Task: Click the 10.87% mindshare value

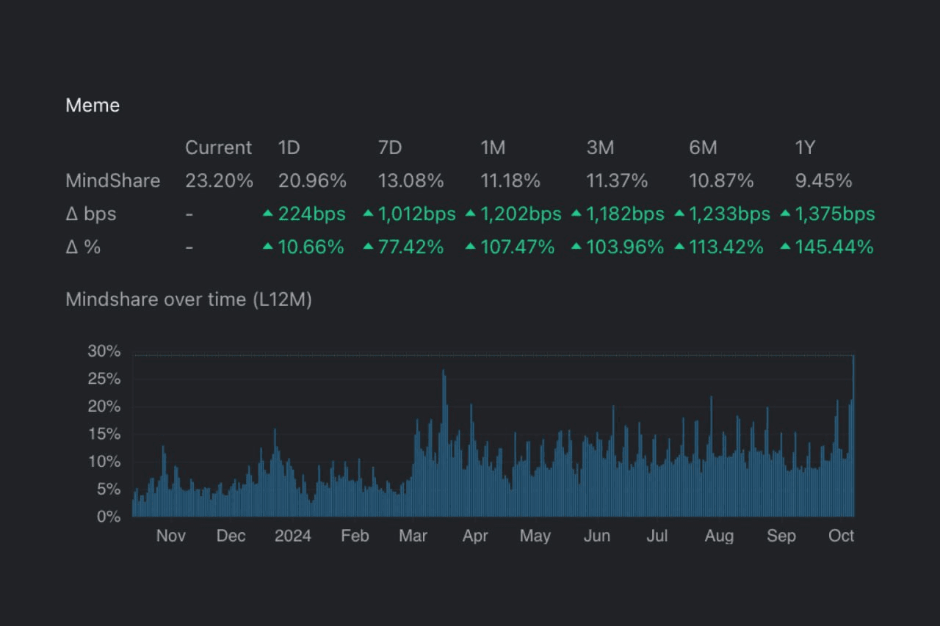Action: tap(721, 181)
